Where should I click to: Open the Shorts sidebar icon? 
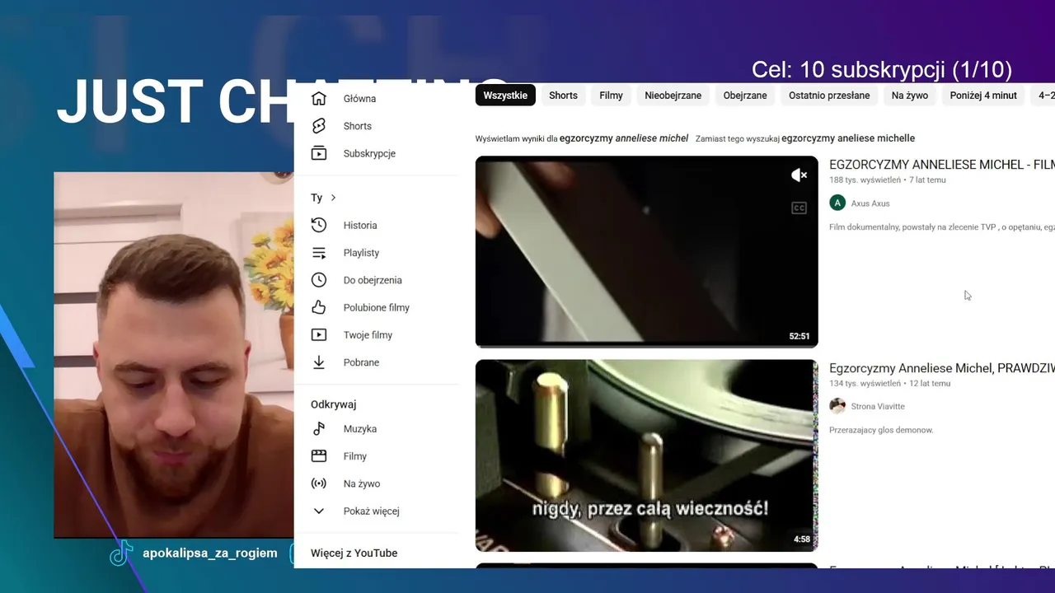coord(319,126)
